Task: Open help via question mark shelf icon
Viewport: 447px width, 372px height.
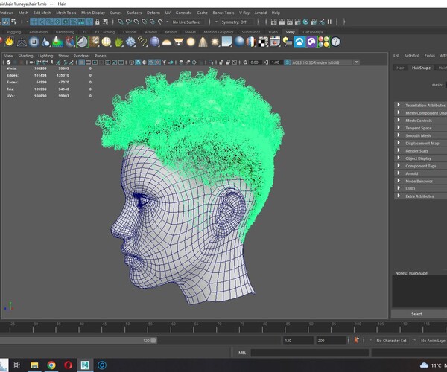Action: [336, 42]
